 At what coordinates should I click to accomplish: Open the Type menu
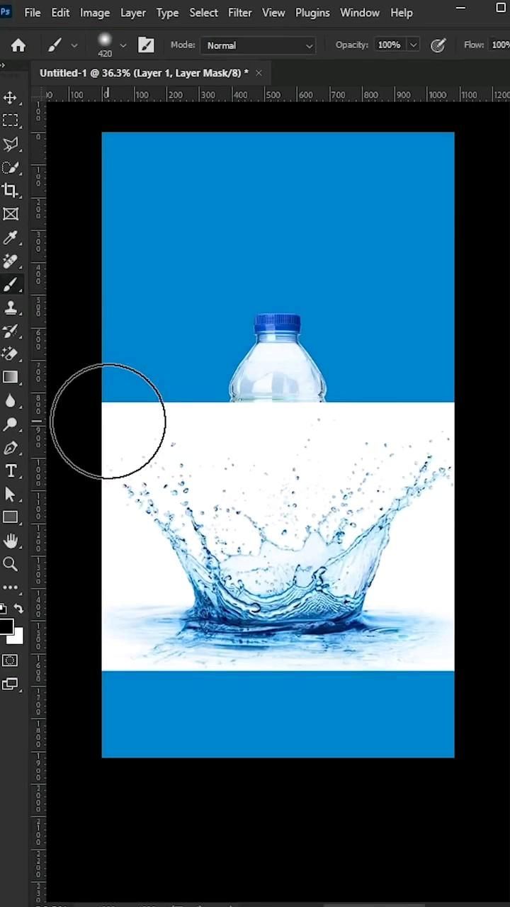pos(167,13)
